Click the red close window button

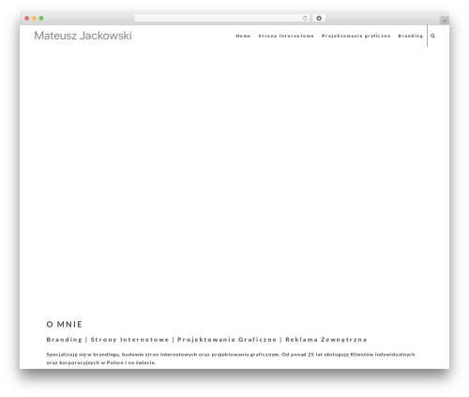click(x=27, y=19)
